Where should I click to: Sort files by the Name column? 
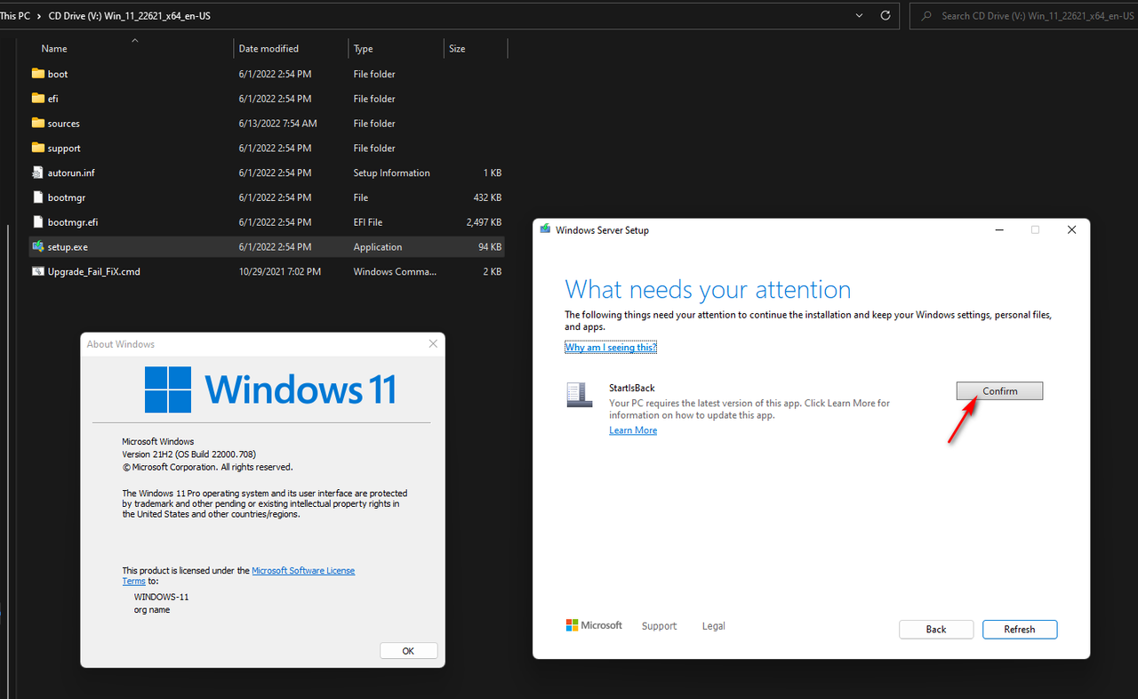tap(54, 49)
